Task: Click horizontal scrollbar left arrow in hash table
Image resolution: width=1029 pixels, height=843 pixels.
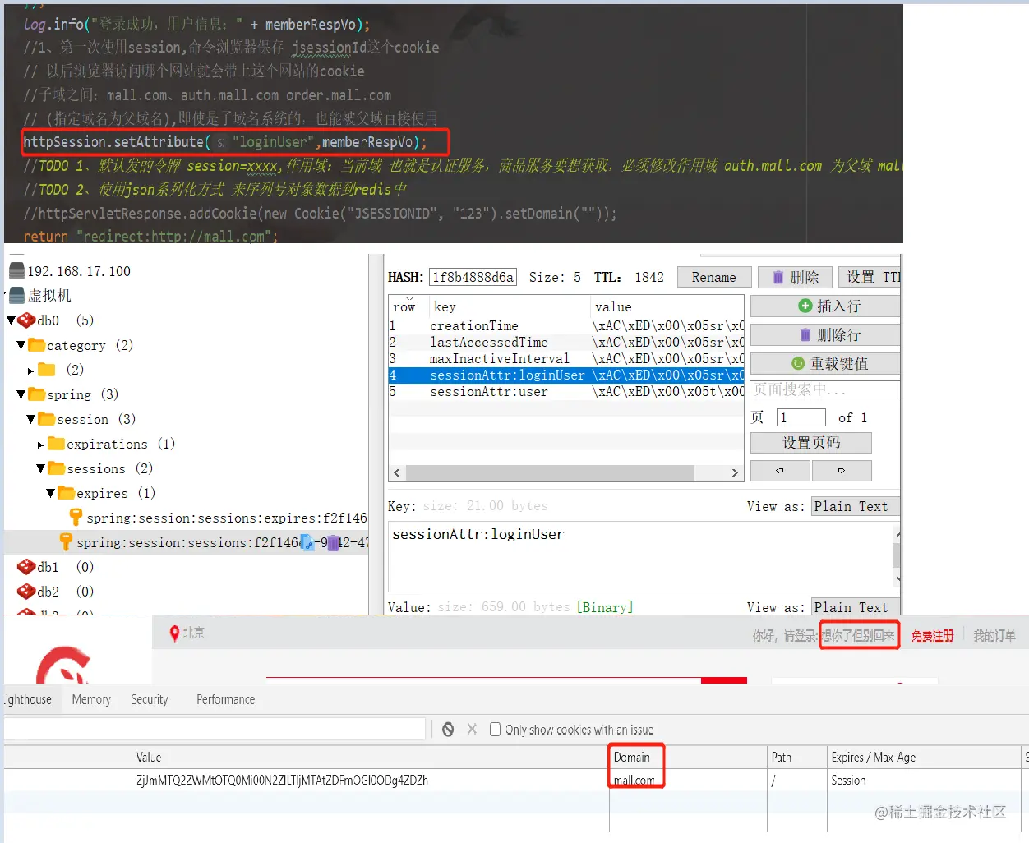Action: (x=397, y=473)
